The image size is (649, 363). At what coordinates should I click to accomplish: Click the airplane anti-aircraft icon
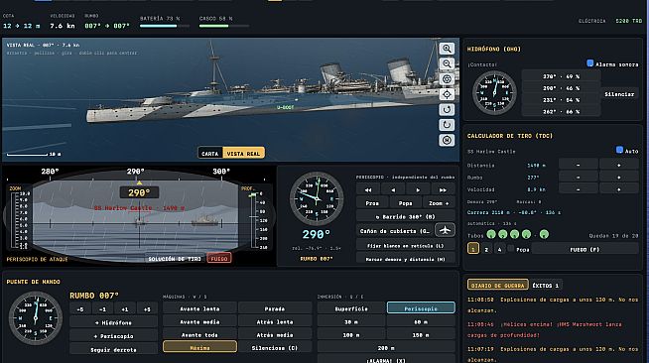[x=445, y=230]
